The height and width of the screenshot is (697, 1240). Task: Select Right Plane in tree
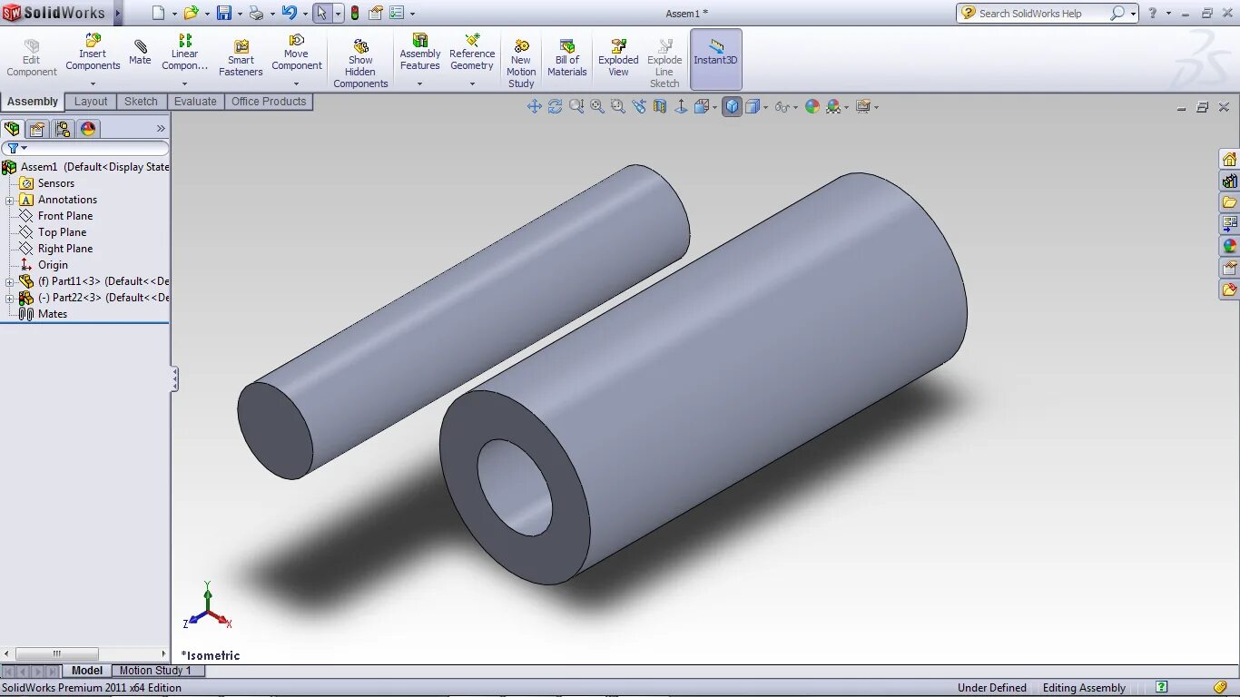point(65,249)
